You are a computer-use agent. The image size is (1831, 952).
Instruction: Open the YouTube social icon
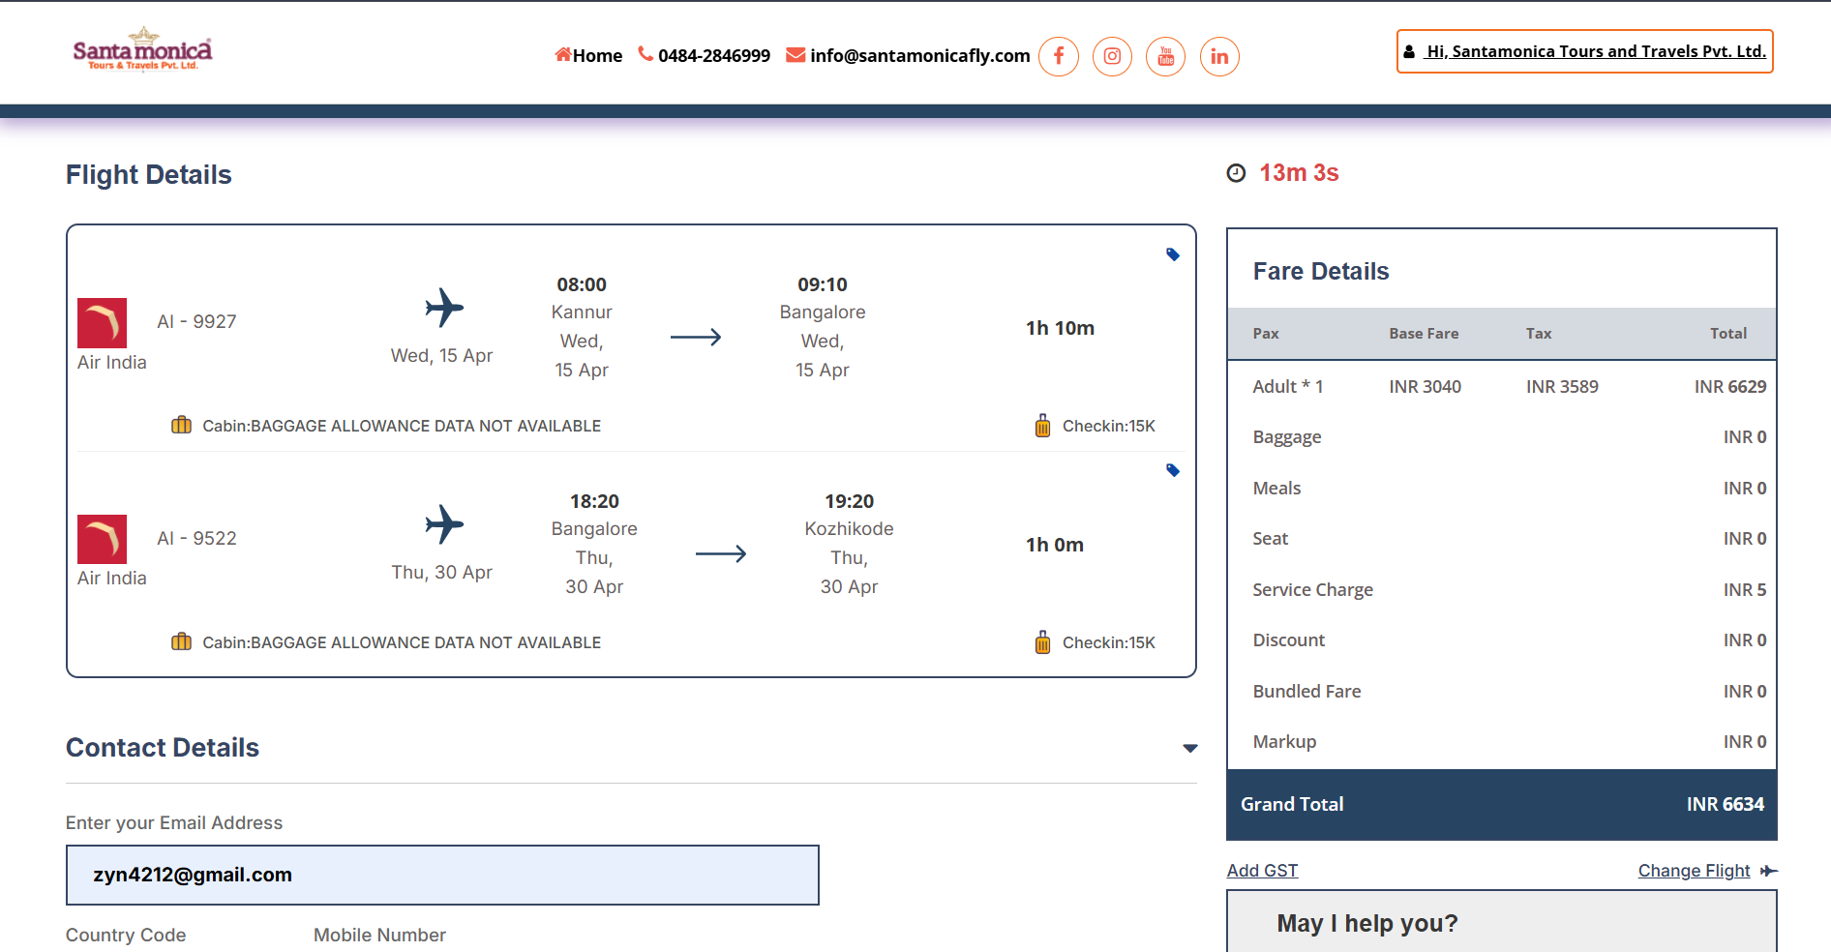1166,56
